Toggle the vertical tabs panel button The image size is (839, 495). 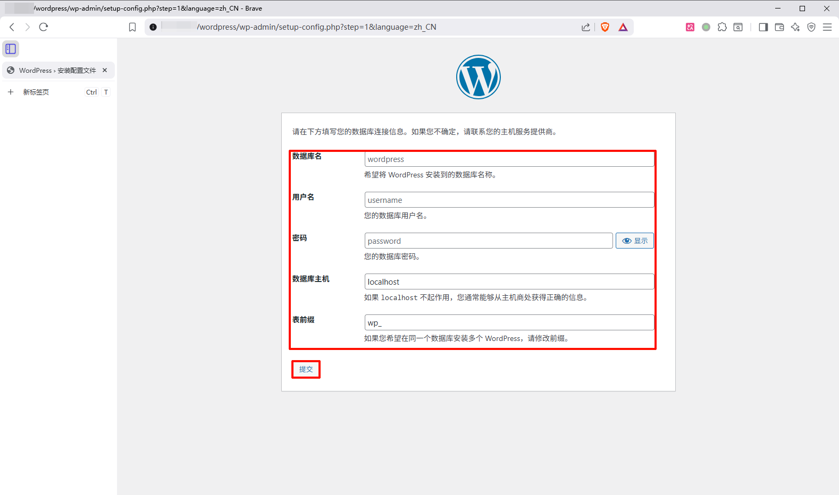click(11, 49)
